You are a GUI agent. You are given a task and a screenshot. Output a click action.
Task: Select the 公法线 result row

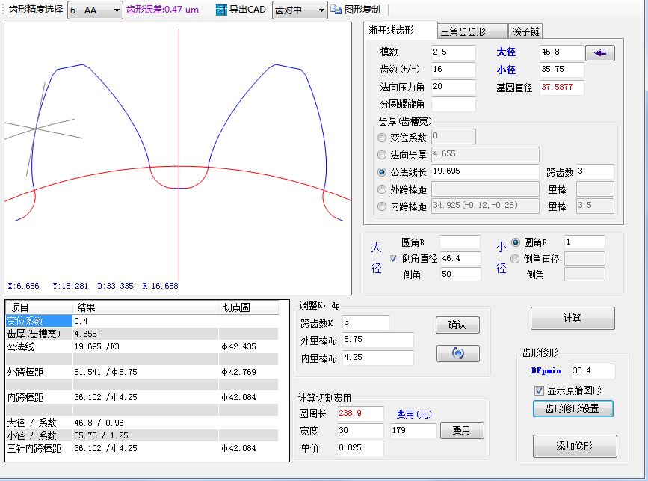coord(142,346)
